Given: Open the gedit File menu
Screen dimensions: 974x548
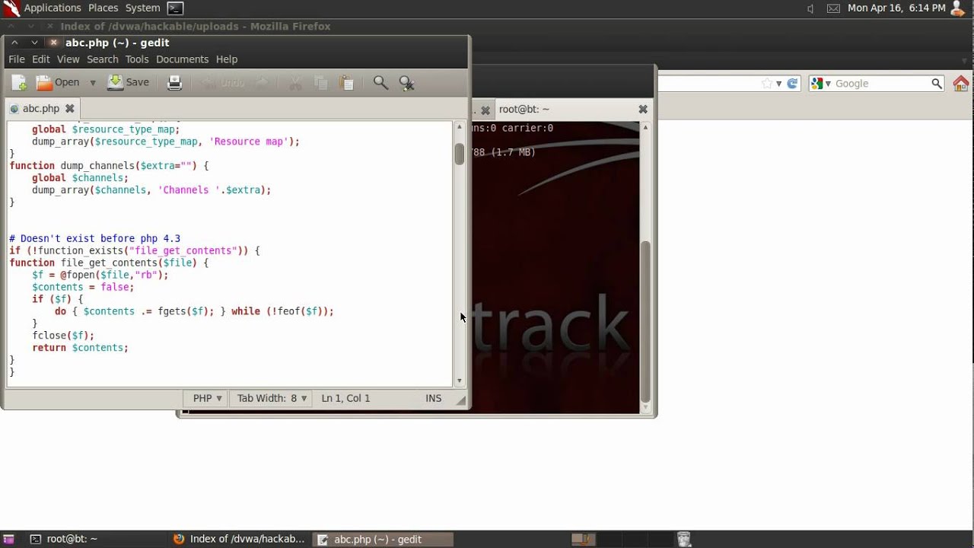Looking at the screenshot, I should 17,59.
